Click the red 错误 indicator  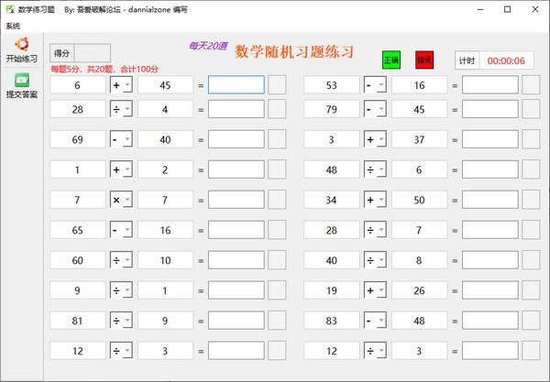[x=424, y=60]
